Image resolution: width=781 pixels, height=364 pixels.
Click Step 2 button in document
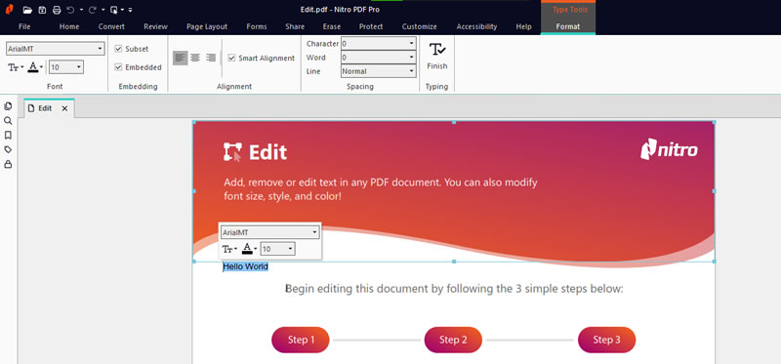pyautogui.click(x=453, y=341)
